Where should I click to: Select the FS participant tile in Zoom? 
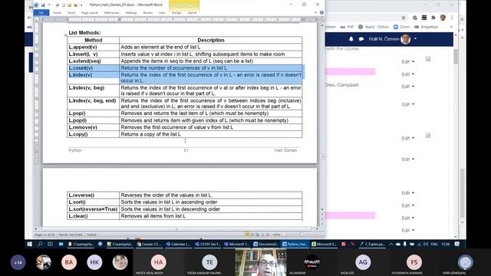tap(414, 262)
